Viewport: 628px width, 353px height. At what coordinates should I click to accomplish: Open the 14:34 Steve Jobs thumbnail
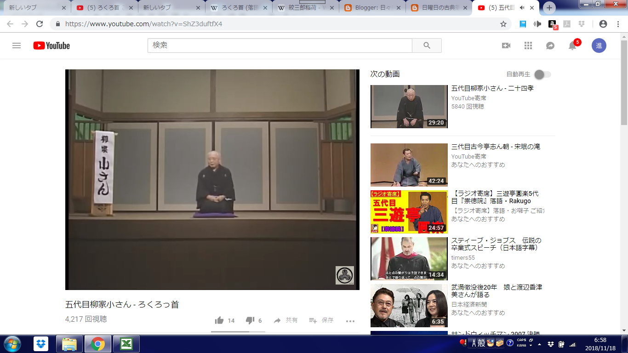[x=409, y=259]
